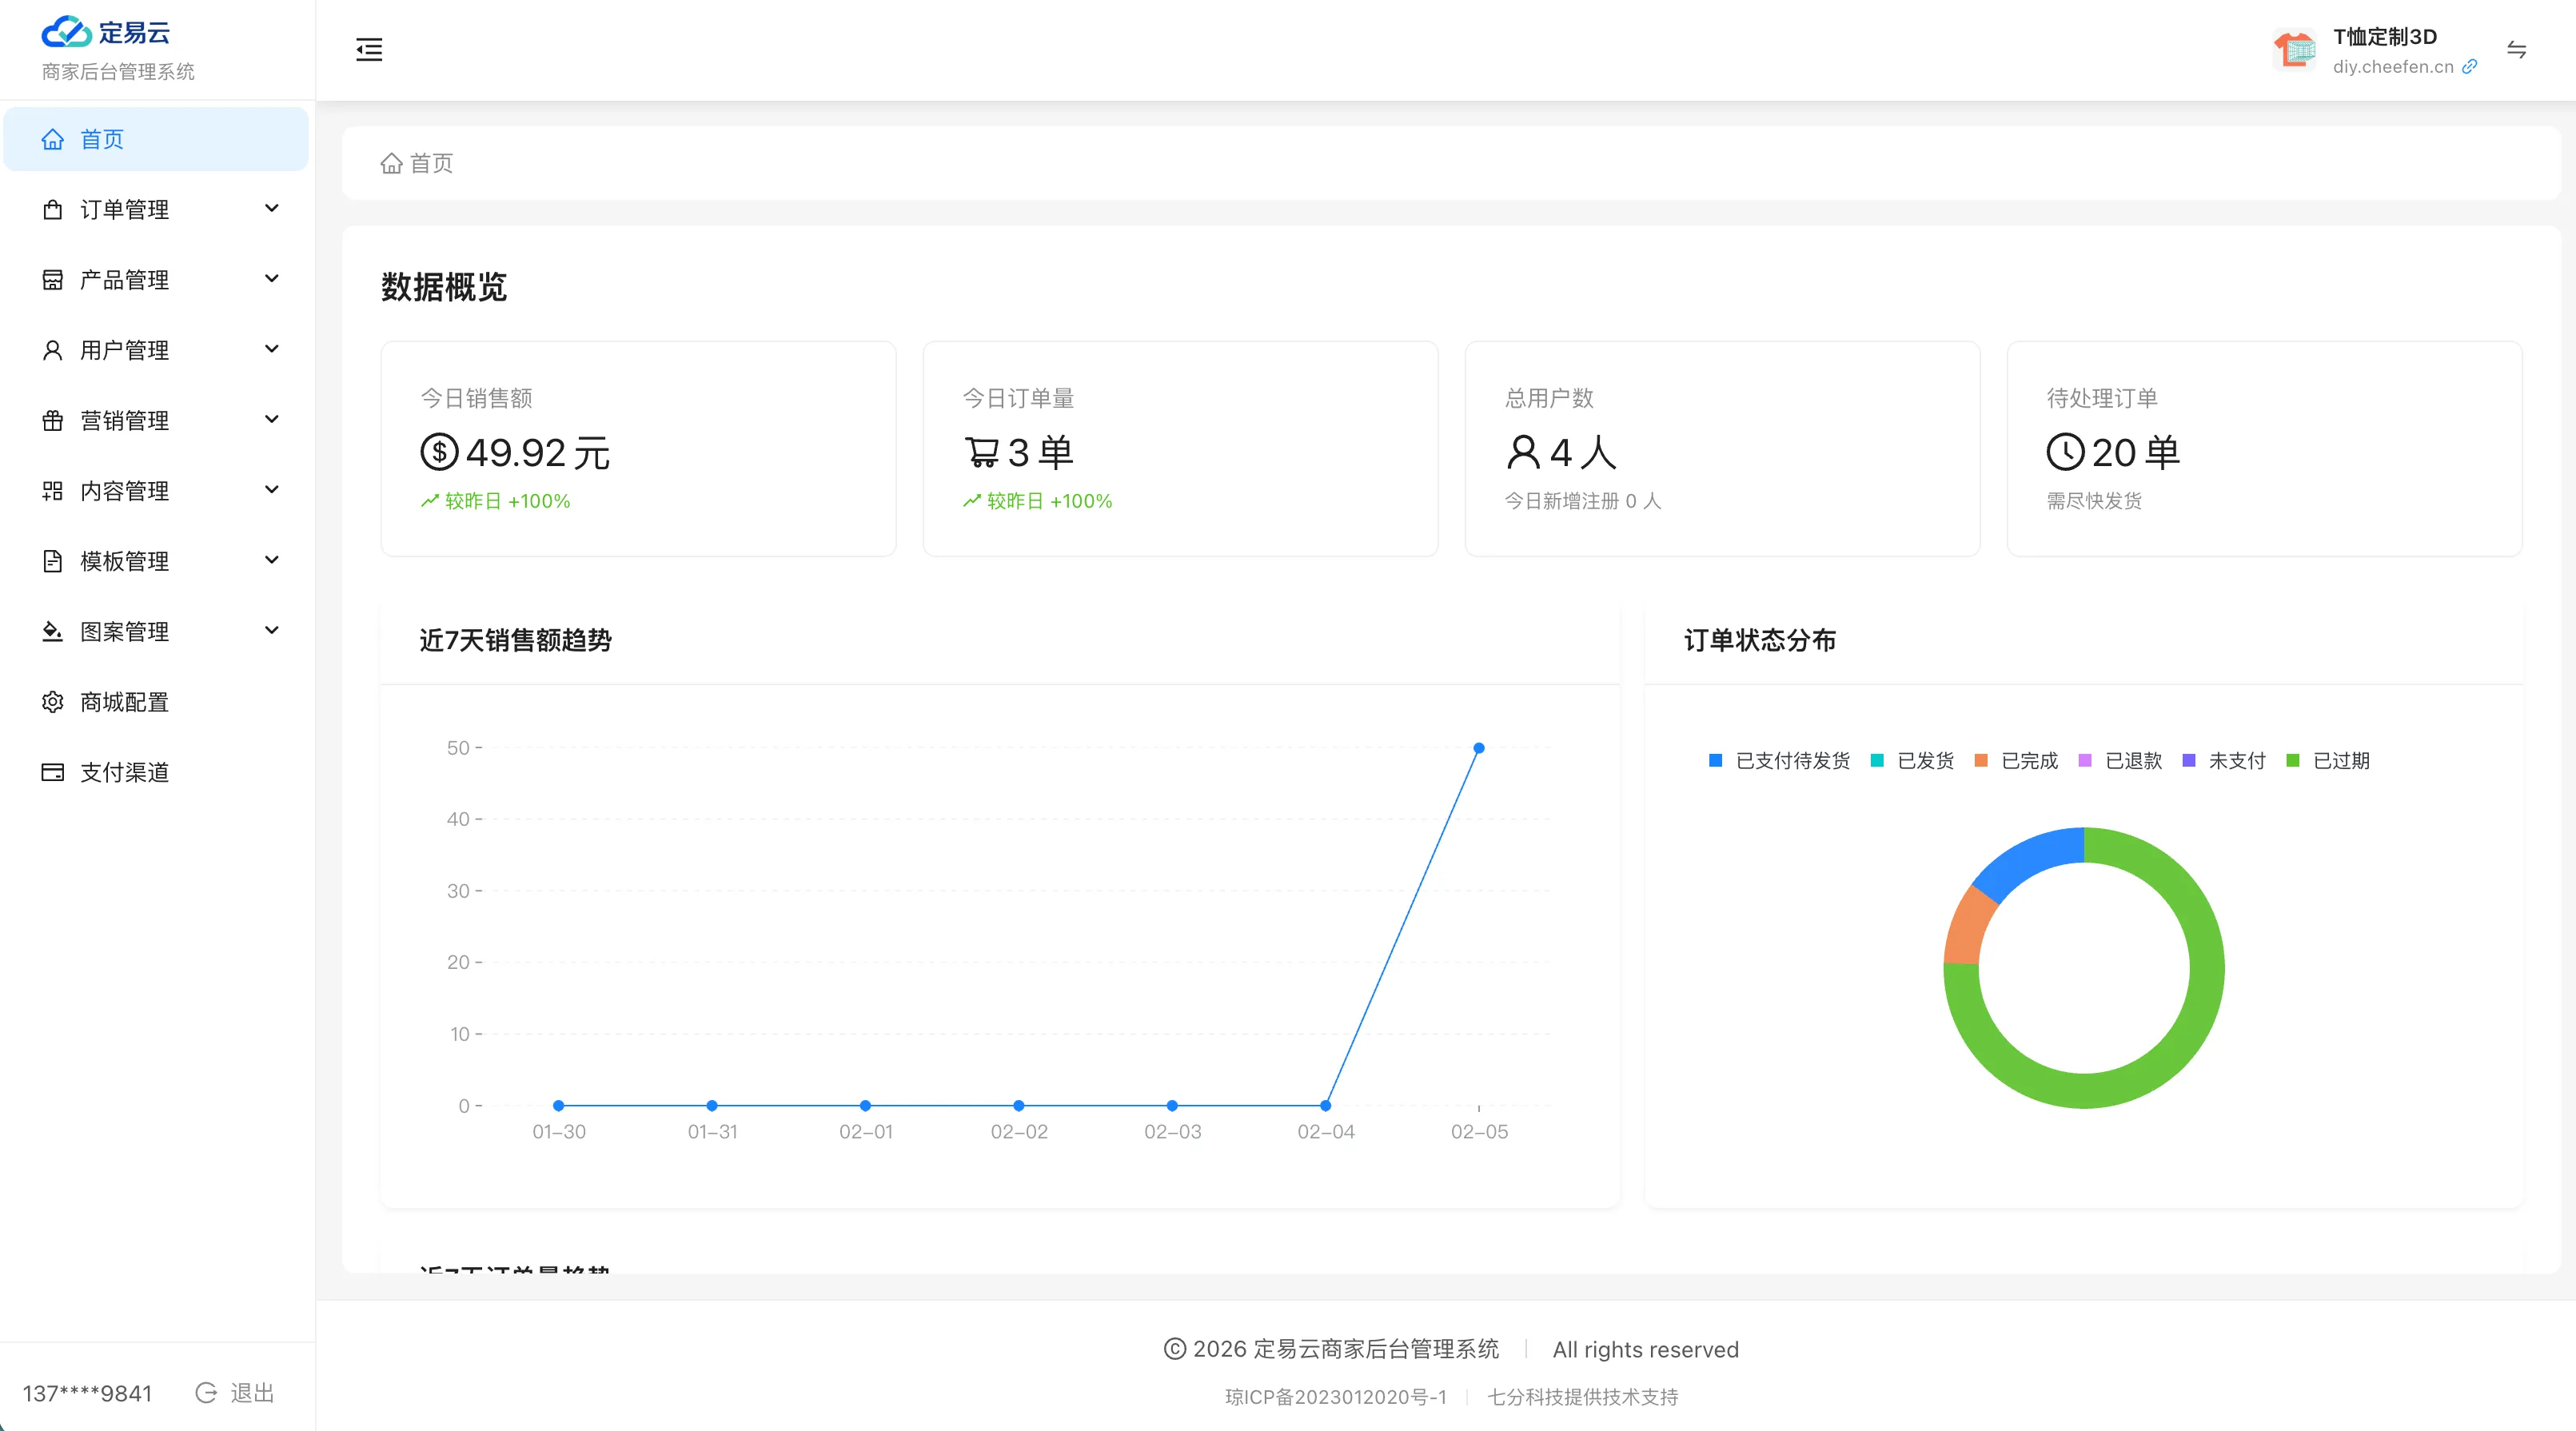Click the 商城配置 gear icon
The width and height of the screenshot is (2576, 1431).
53,701
